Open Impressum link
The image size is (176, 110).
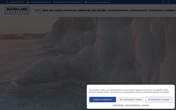145,105
